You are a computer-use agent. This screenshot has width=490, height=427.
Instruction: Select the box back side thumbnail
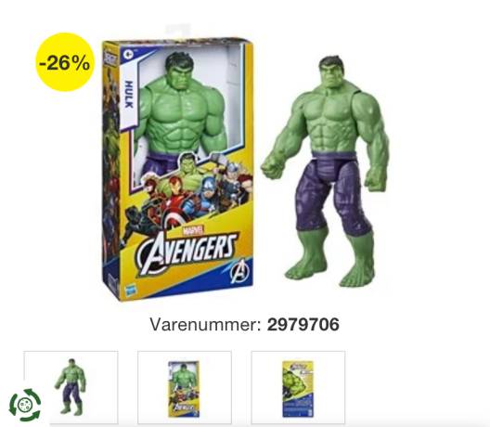[298, 387]
